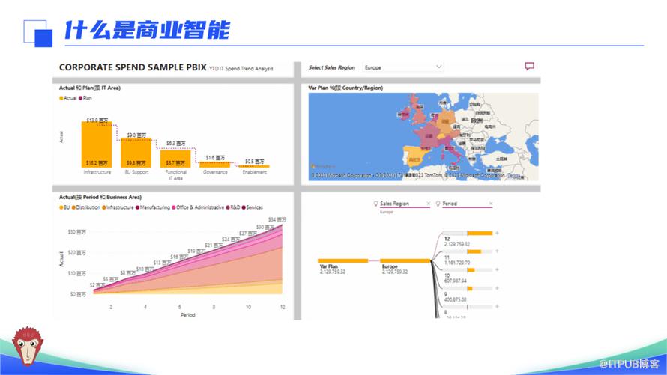Click the "Actual(按 Period 和 Business Area)" chart title
The image size is (667, 375).
pyautogui.click(x=100, y=197)
